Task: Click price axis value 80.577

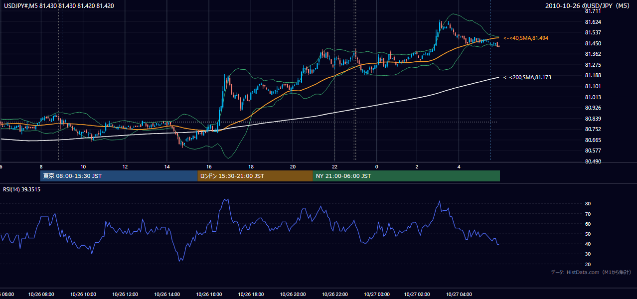Action: pos(593,150)
